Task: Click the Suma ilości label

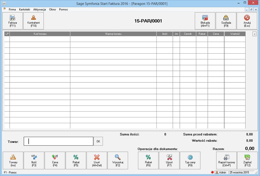Action: (x=129, y=134)
